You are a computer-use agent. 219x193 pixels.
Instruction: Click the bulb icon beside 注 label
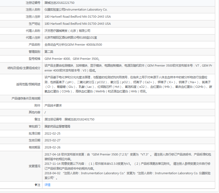coord(36,185)
